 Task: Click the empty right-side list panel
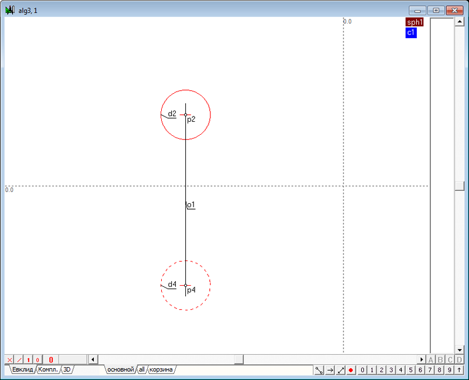442,185
